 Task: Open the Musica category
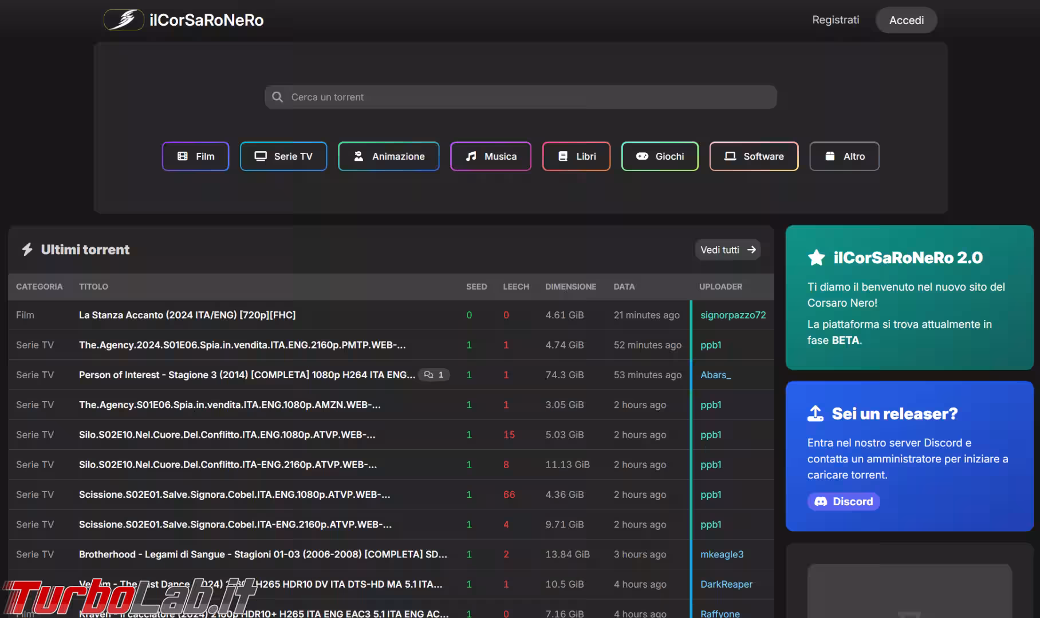point(491,156)
